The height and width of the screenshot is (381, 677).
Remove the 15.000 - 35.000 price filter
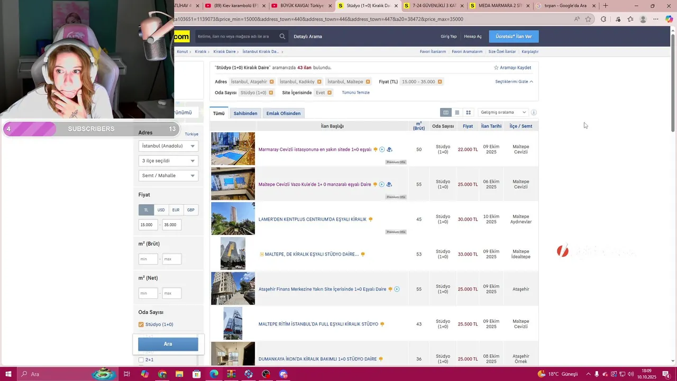coord(440,81)
